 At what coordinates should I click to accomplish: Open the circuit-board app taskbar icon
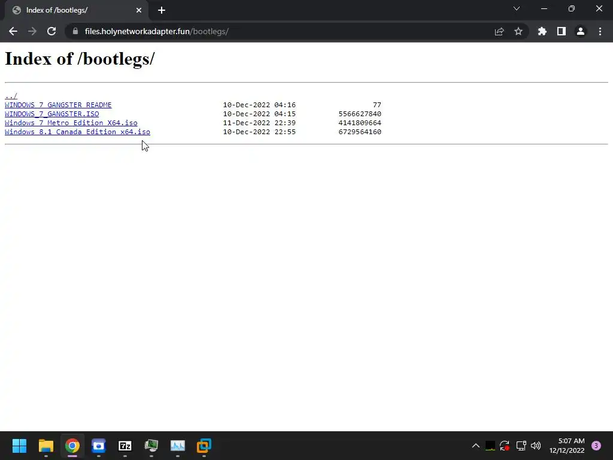click(x=151, y=446)
